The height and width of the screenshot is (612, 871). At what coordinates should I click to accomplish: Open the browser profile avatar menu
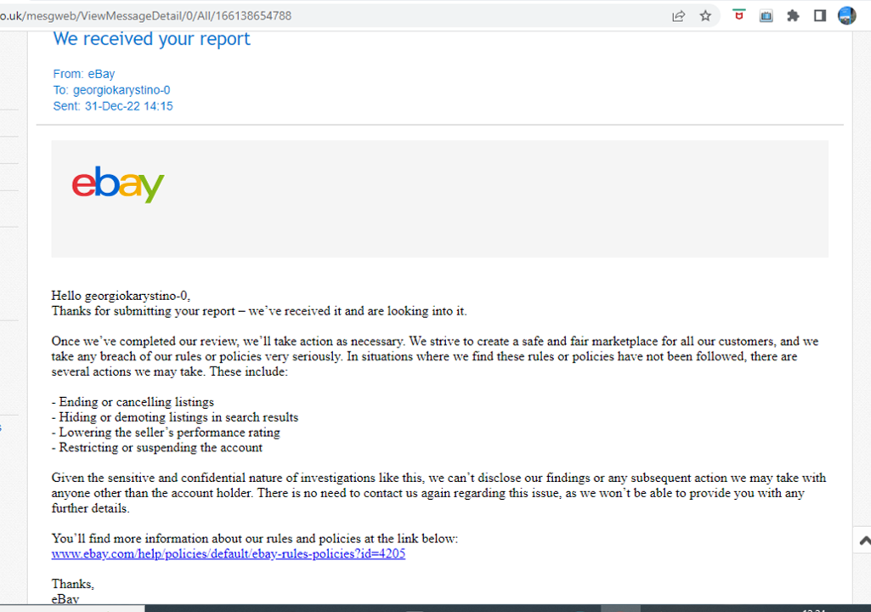(x=846, y=15)
